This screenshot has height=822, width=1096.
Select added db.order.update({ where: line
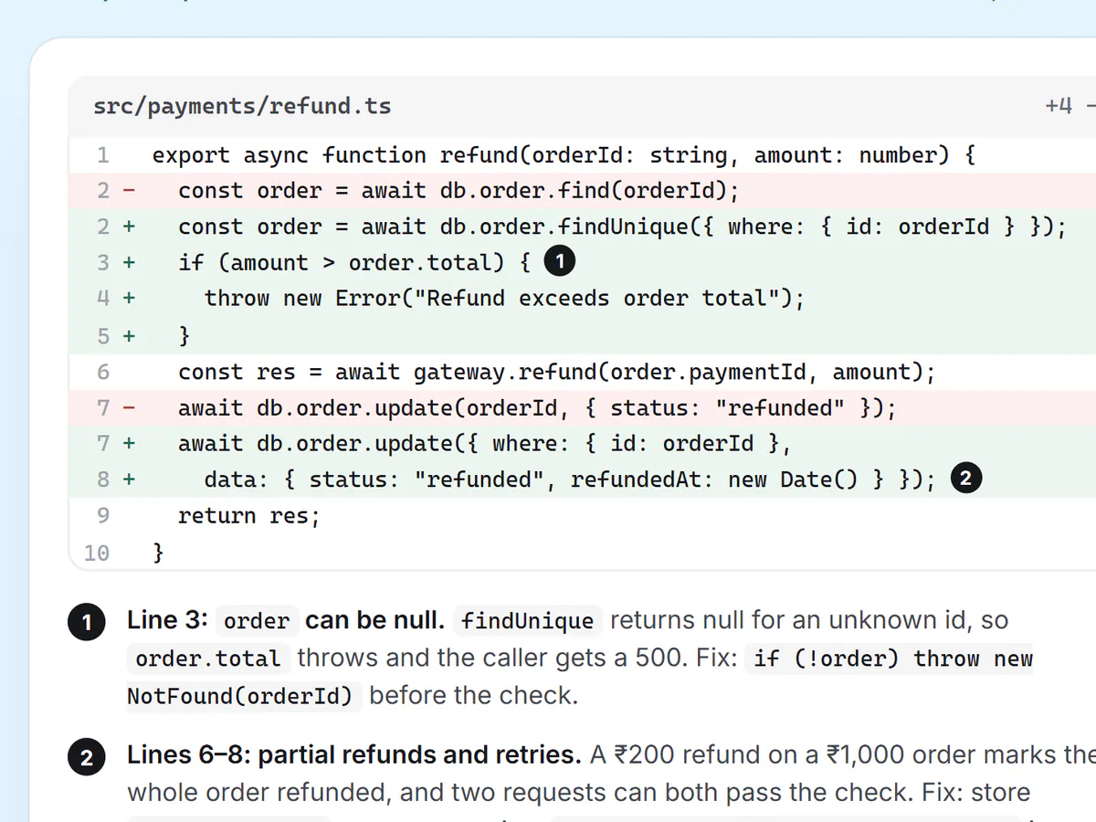[484, 444]
